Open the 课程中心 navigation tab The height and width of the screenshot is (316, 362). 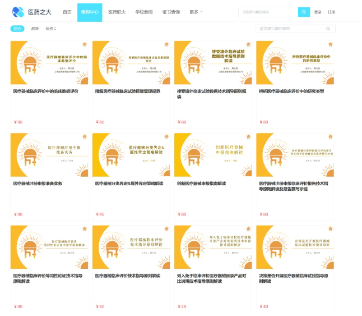(x=90, y=12)
